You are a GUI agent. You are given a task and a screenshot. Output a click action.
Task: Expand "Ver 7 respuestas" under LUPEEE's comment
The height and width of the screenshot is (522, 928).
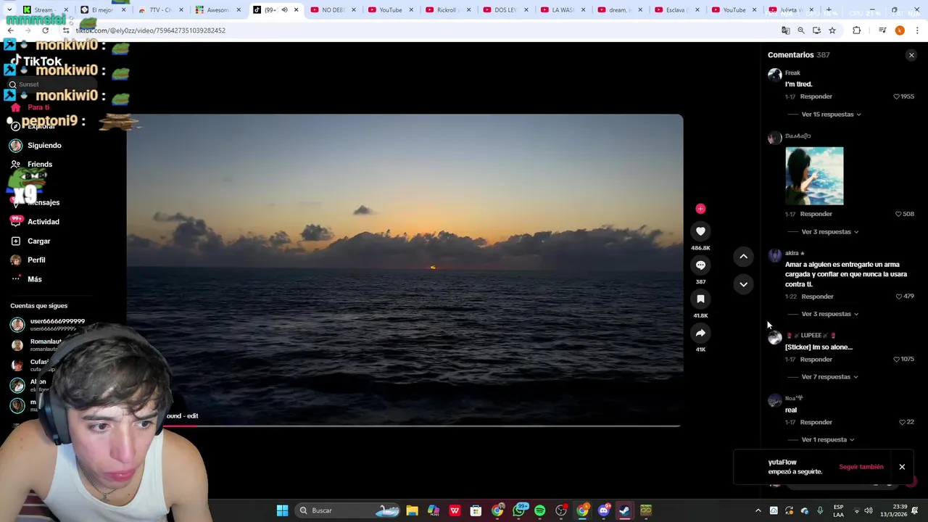(x=829, y=377)
